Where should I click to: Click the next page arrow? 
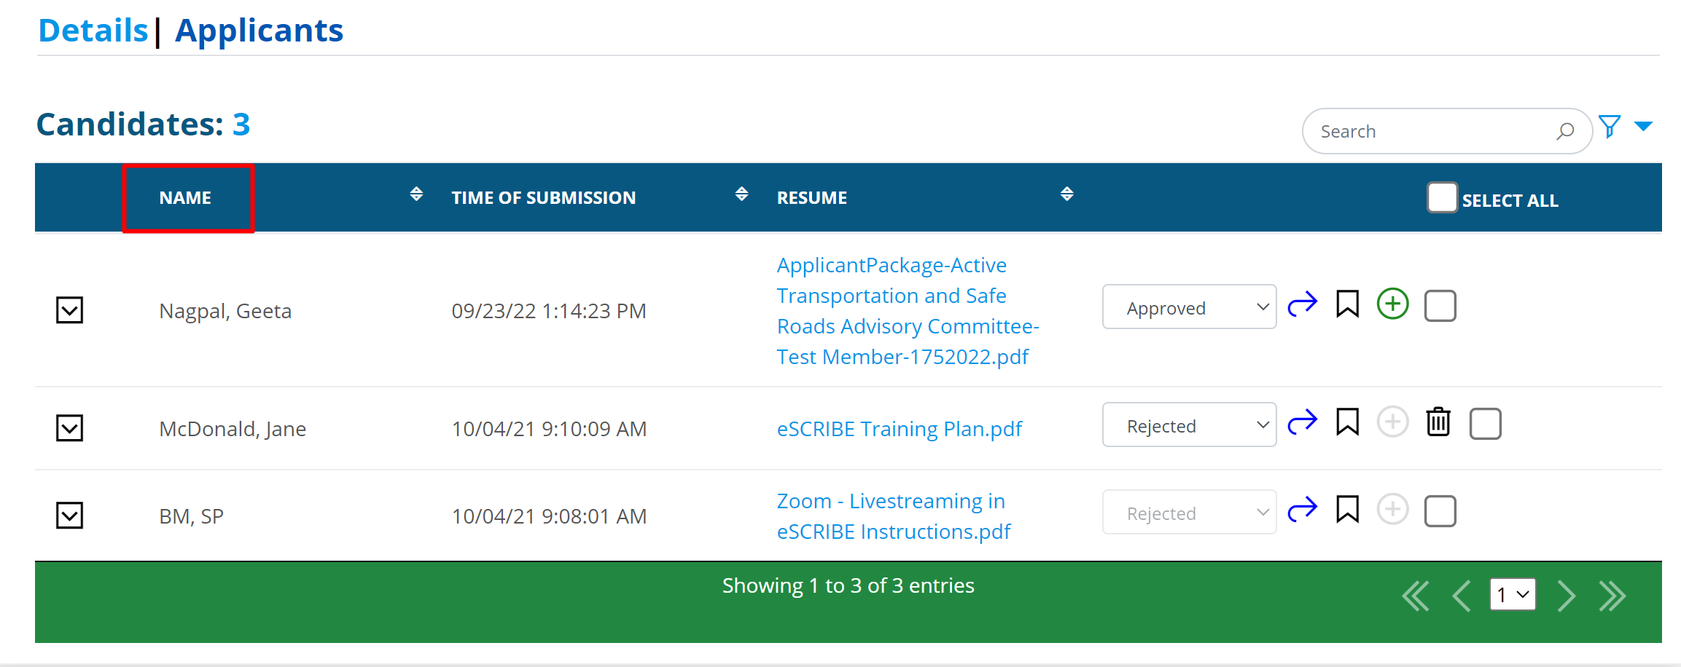coord(1566,596)
